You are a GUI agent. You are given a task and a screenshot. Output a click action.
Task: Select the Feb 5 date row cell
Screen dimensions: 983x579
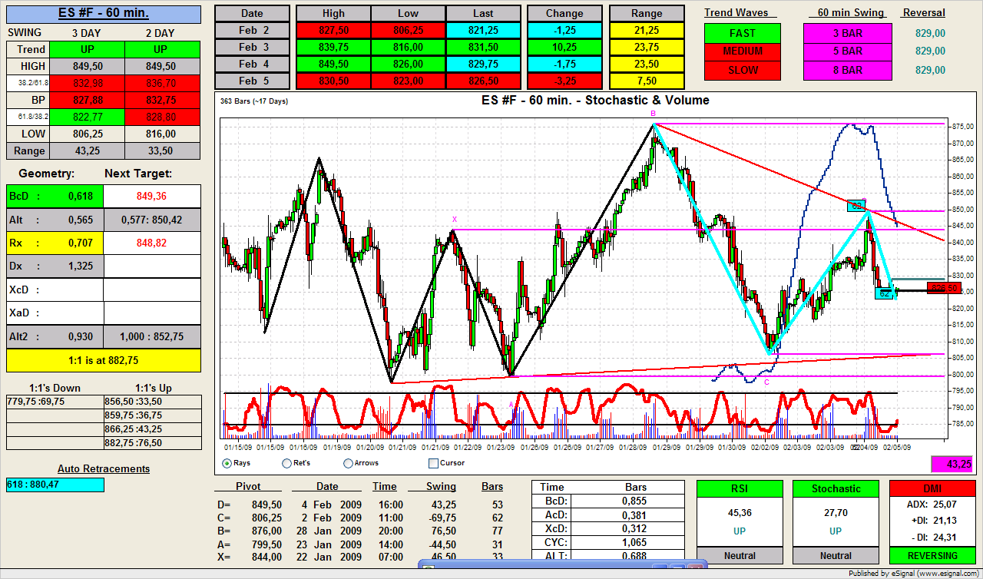(x=252, y=81)
